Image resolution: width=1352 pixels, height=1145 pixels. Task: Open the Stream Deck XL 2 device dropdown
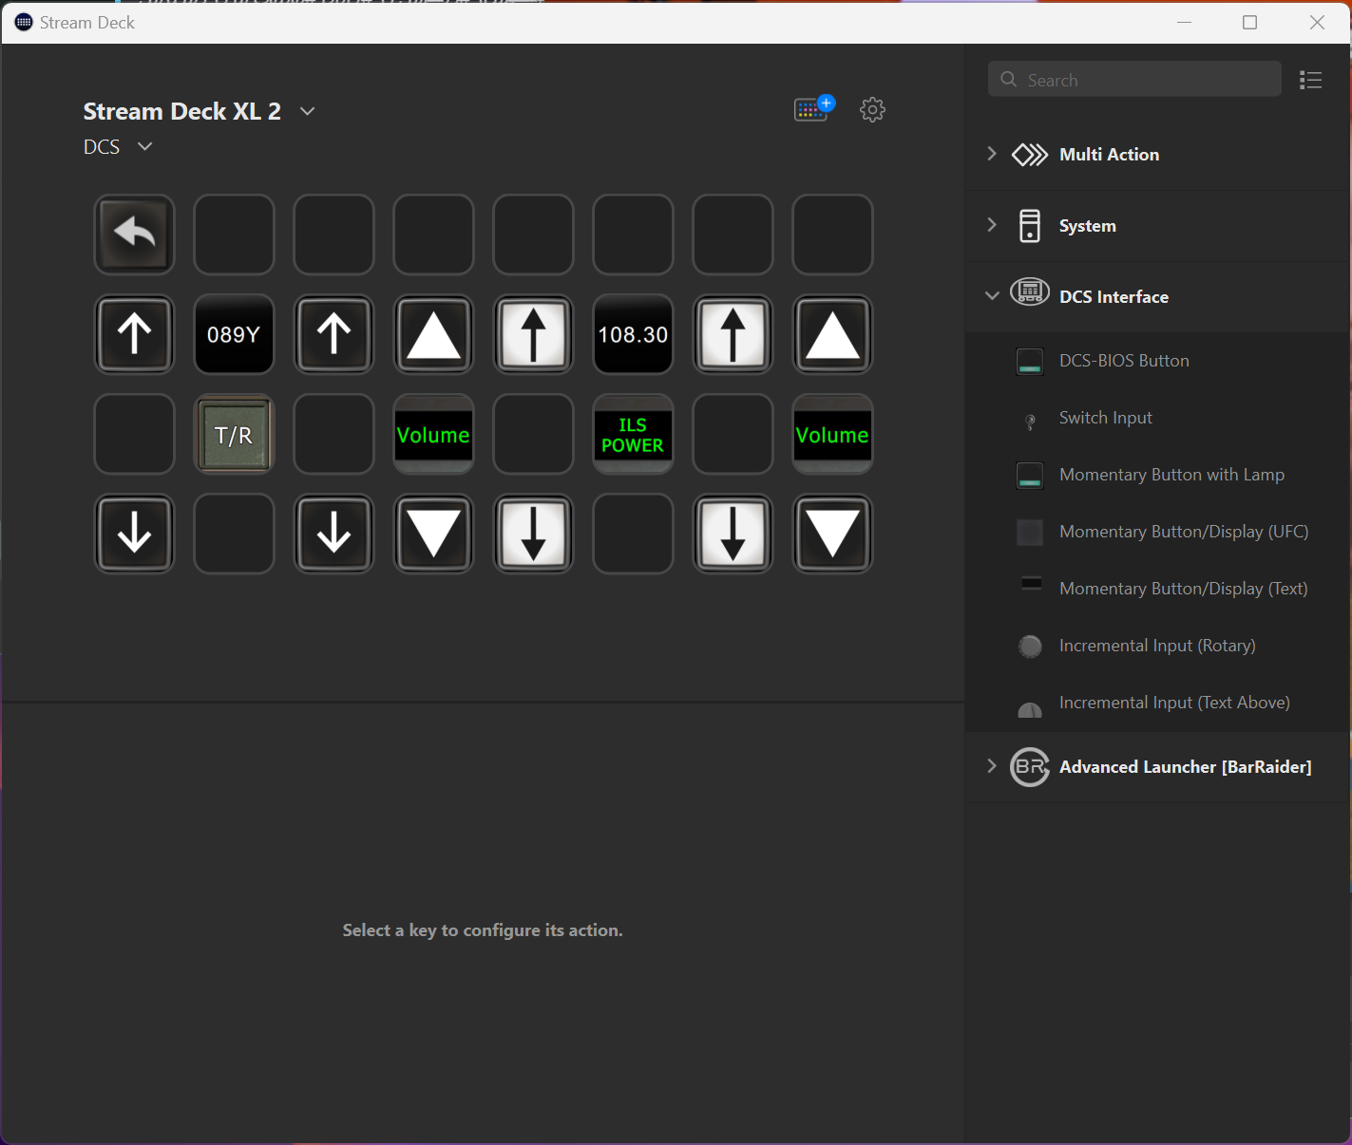[x=307, y=111]
